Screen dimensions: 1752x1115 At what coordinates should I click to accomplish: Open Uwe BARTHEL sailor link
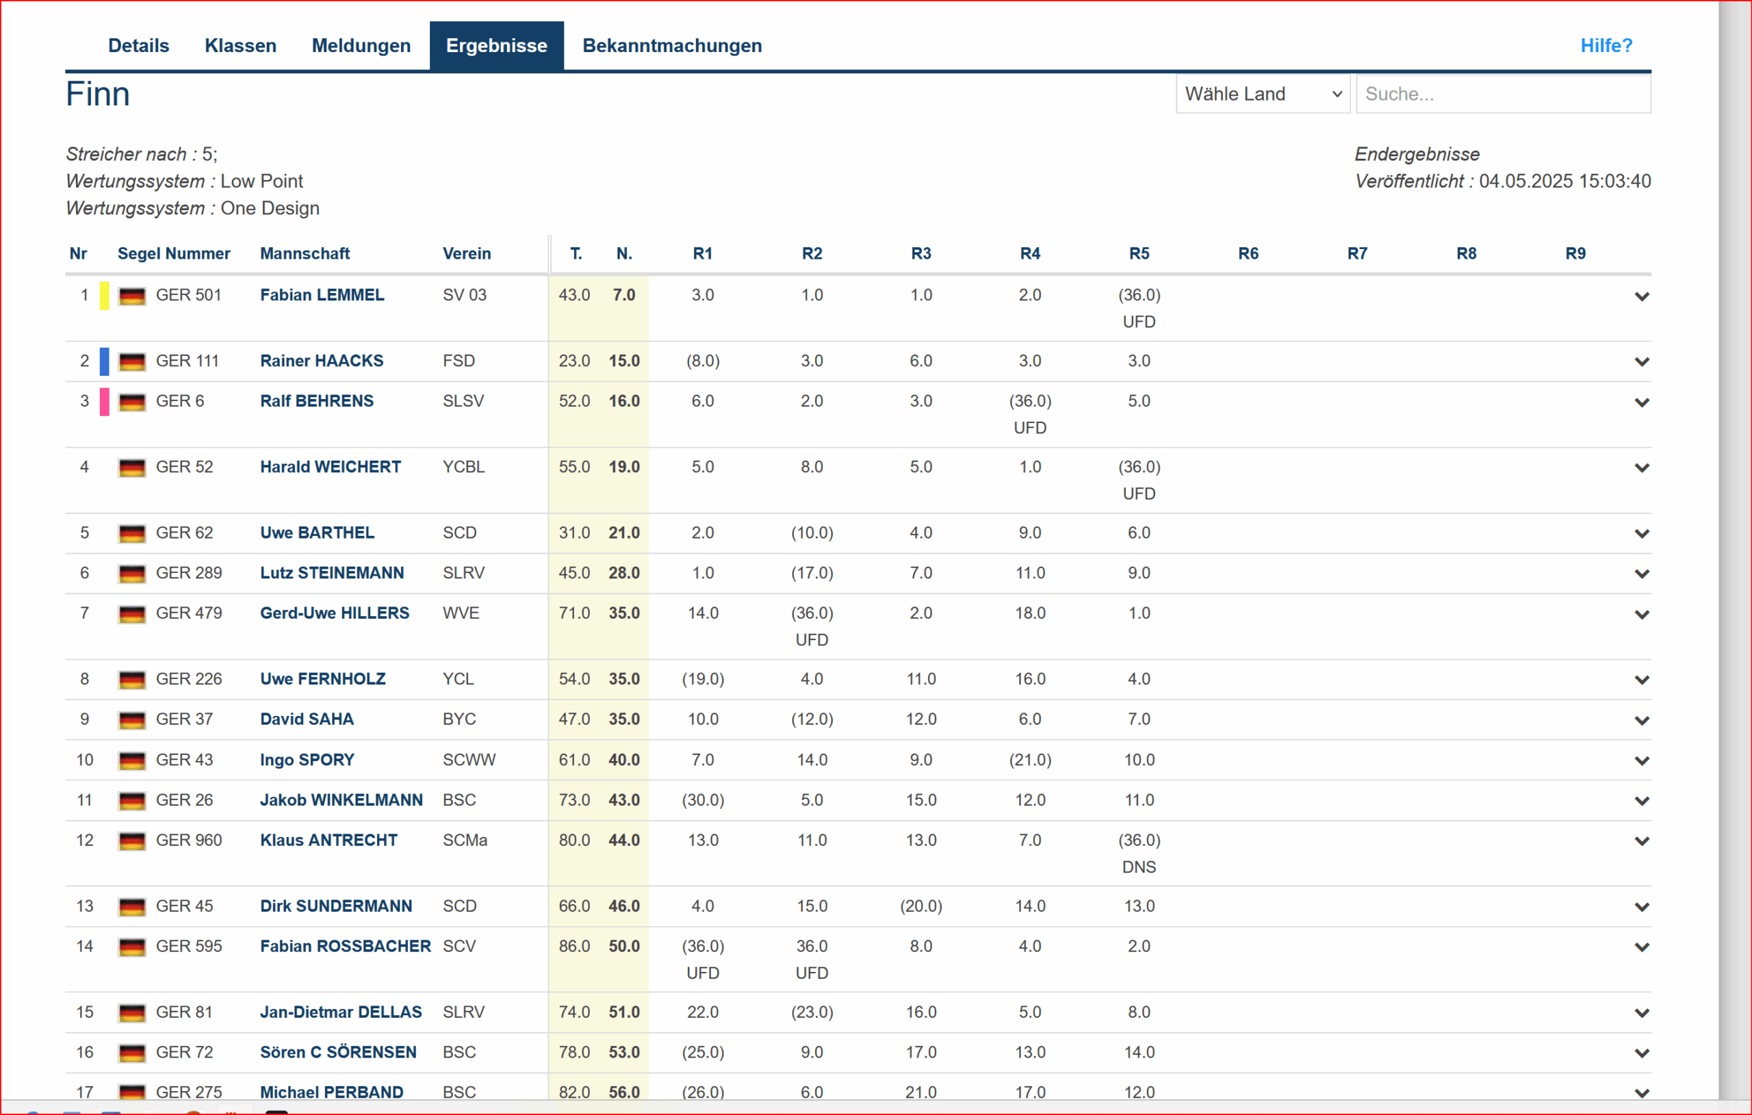[318, 532]
